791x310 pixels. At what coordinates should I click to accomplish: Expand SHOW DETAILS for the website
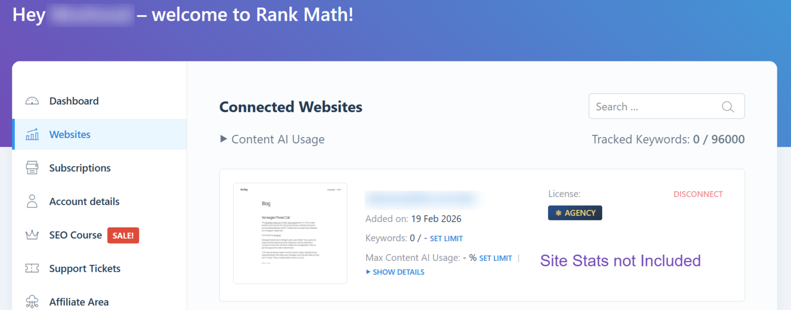pos(395,272)
